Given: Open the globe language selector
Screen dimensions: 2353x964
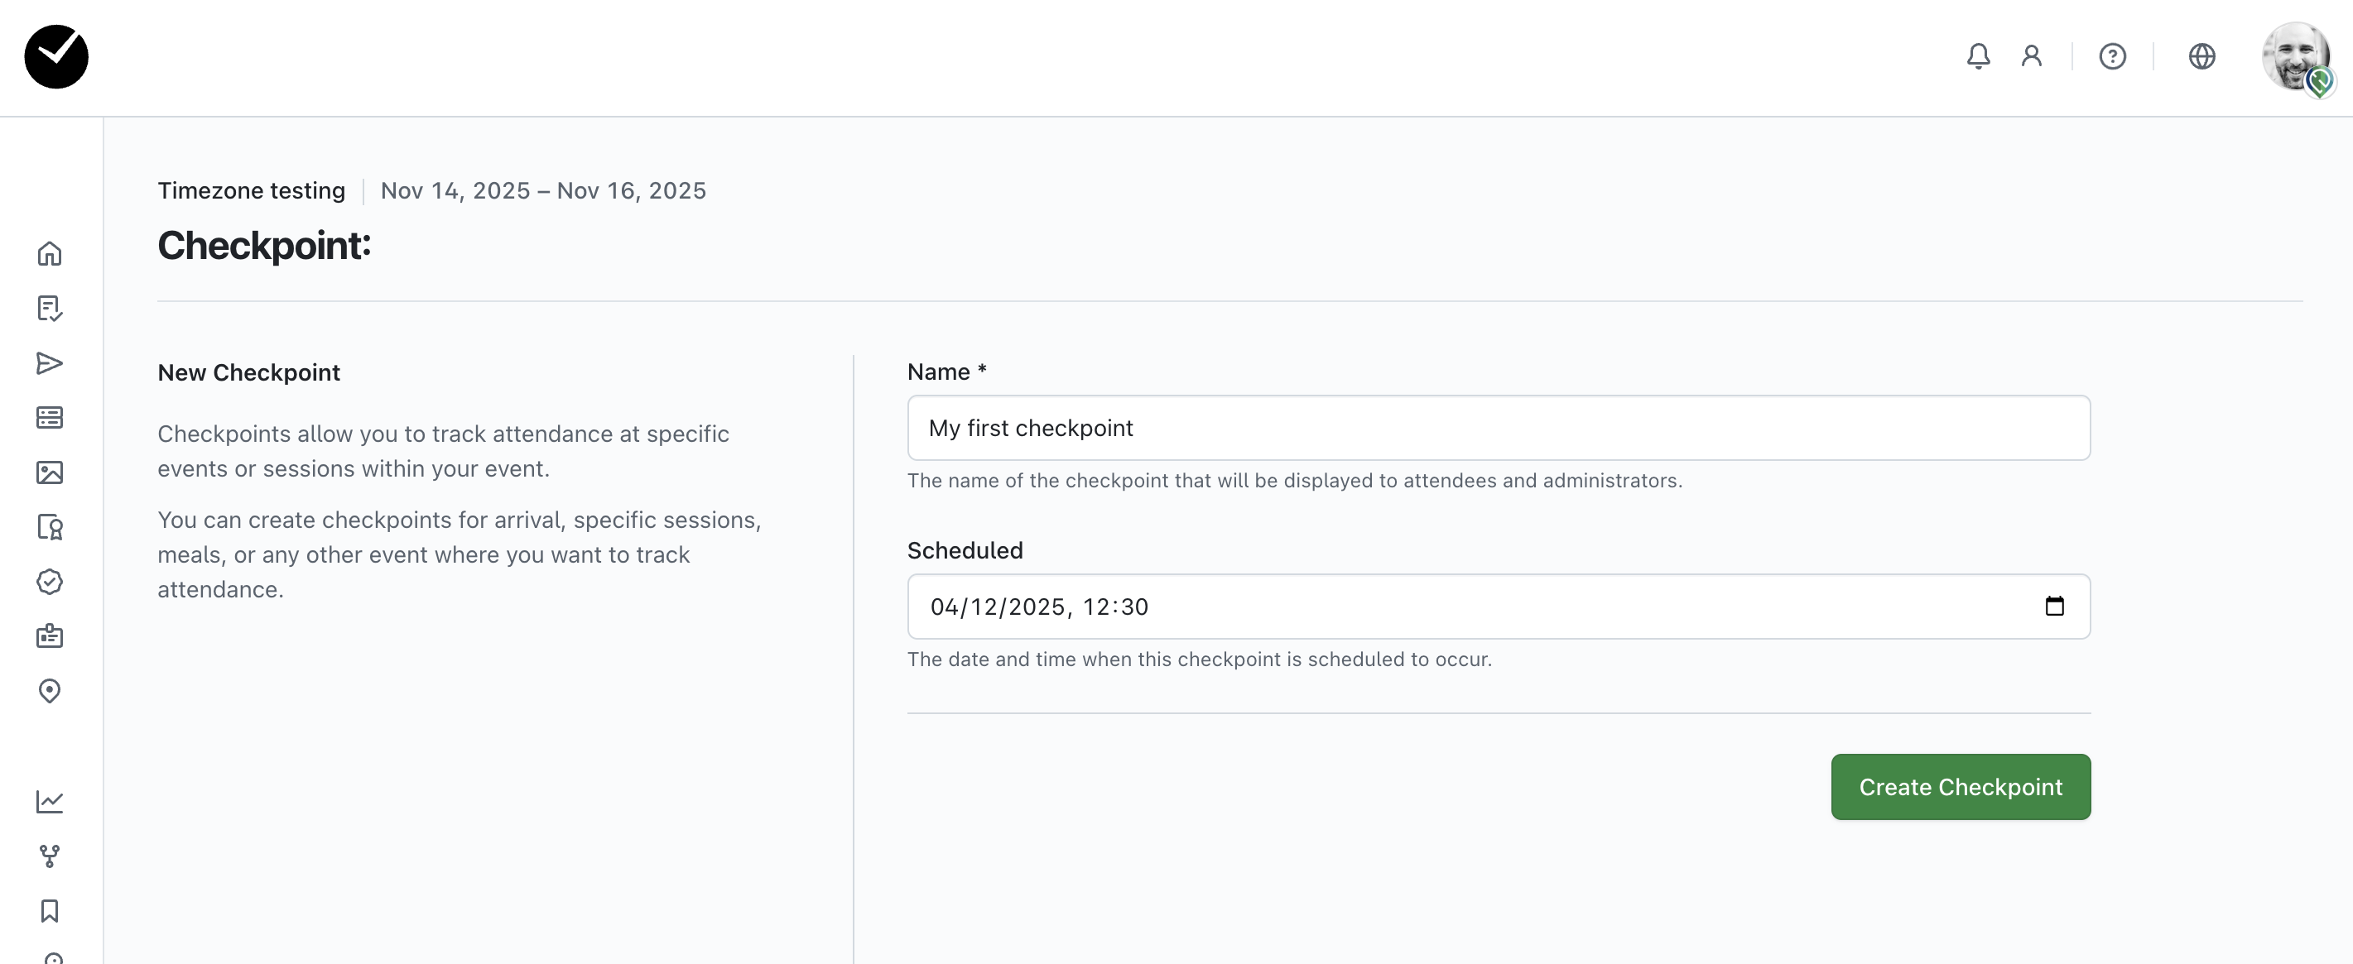Looking at the screenshot, I should click(2201, 56).
